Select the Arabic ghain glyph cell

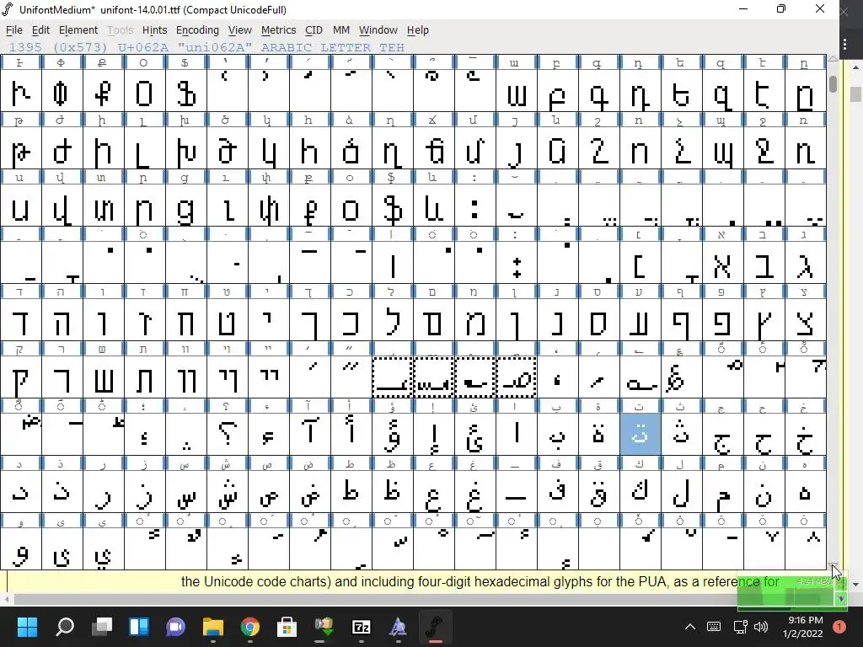[475, 492]
